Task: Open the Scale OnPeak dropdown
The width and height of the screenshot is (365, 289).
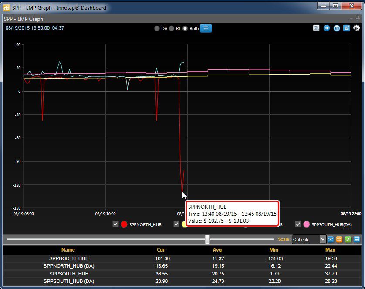Action: point(309,239)
